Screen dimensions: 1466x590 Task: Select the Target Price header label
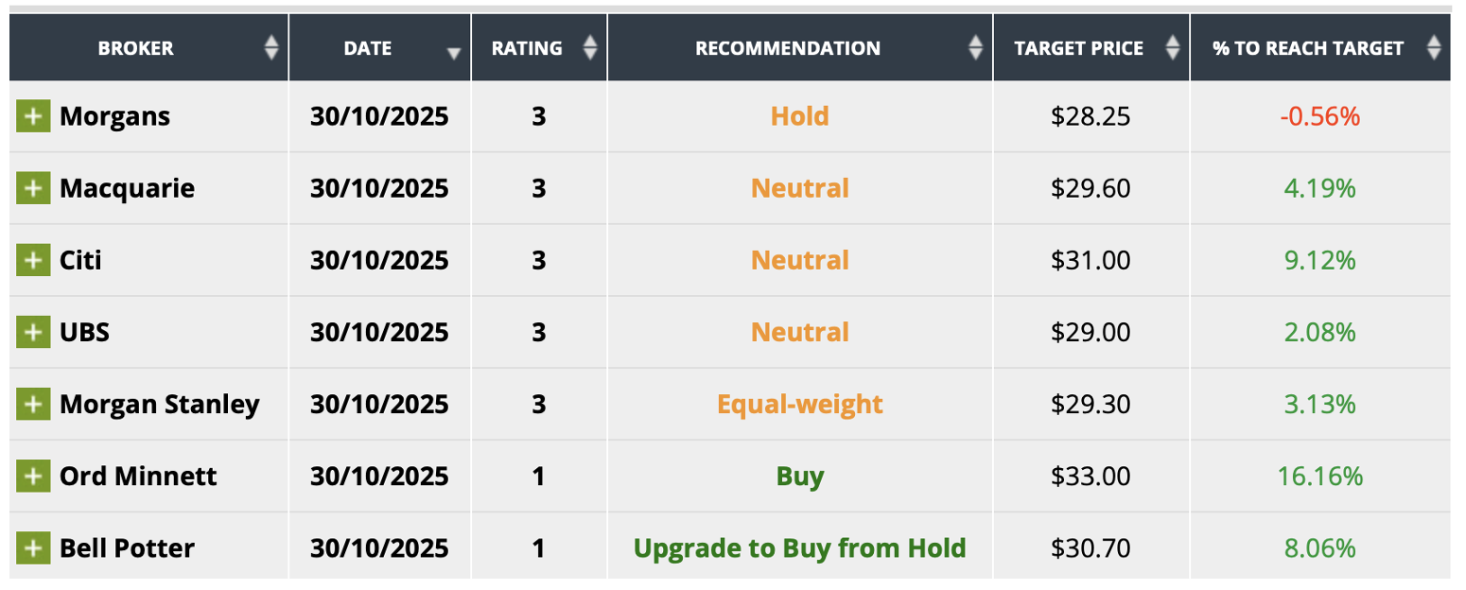point(1078,48)
